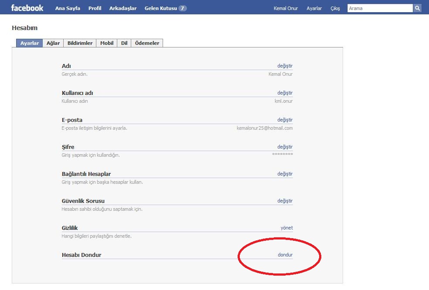Viewport: 429px width, 290px height.
Task: Click the Güvenlik Sorusu heading
Action: (83, 201)
